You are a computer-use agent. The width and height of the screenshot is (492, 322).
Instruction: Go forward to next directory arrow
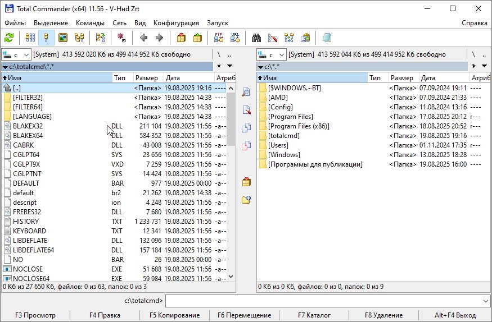pos(159,38)
